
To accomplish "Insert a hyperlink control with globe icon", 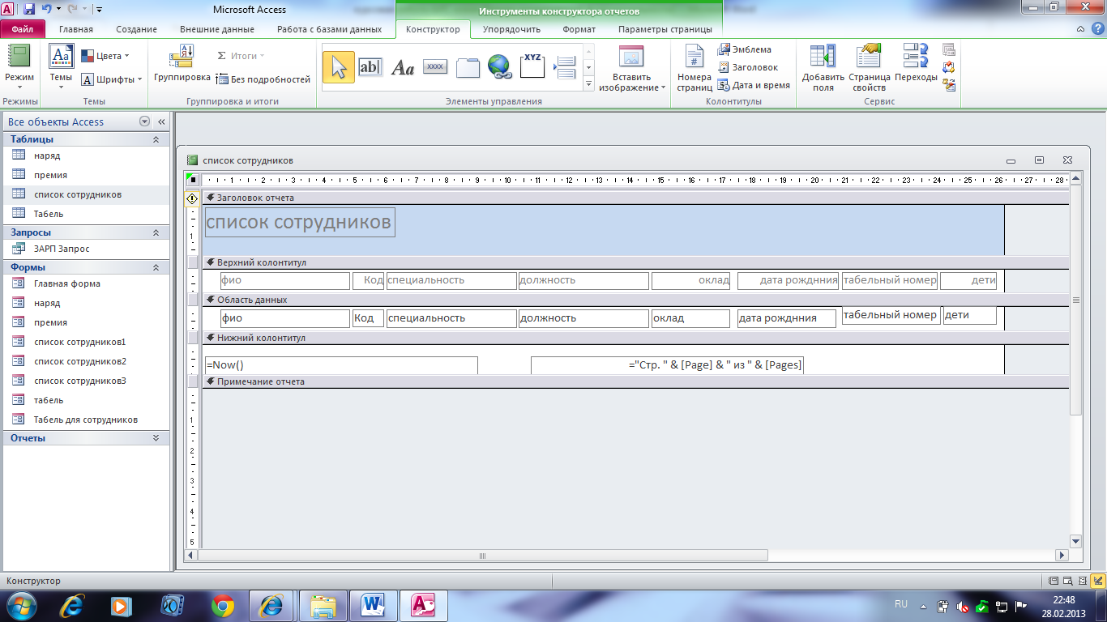I will [x=499, y=67].
